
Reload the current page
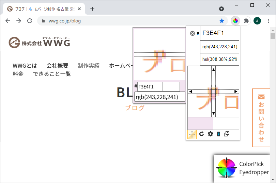pyautogui.click(x=30, y=21)
